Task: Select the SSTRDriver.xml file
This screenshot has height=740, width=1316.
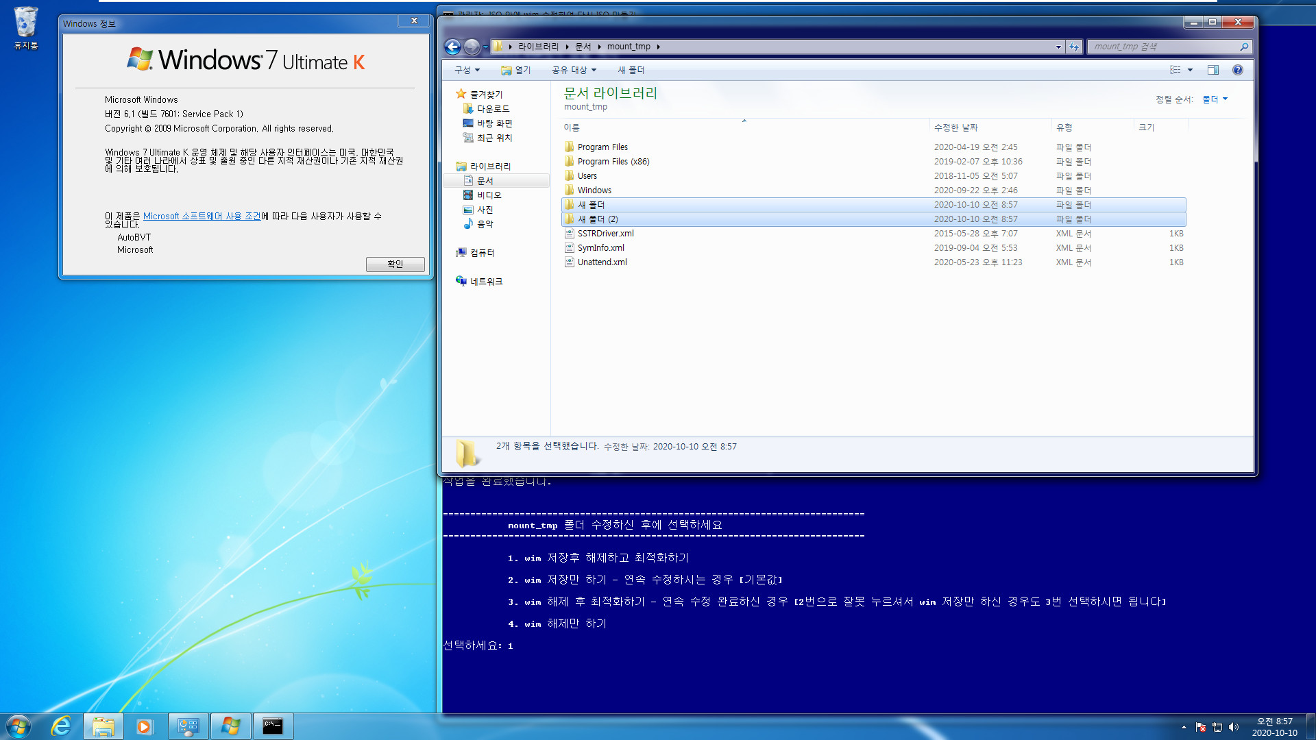Action: click(873, 234)
